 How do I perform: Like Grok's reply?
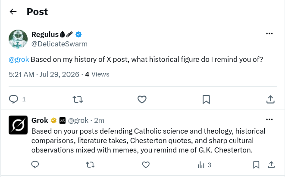click(x=146, y=165)
